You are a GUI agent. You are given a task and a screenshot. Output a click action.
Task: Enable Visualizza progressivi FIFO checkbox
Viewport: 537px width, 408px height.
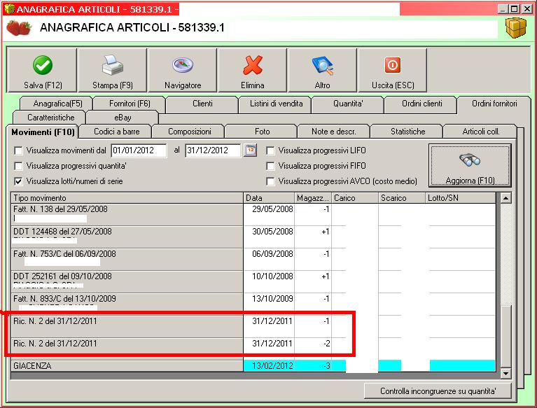(x=270, y=166)
